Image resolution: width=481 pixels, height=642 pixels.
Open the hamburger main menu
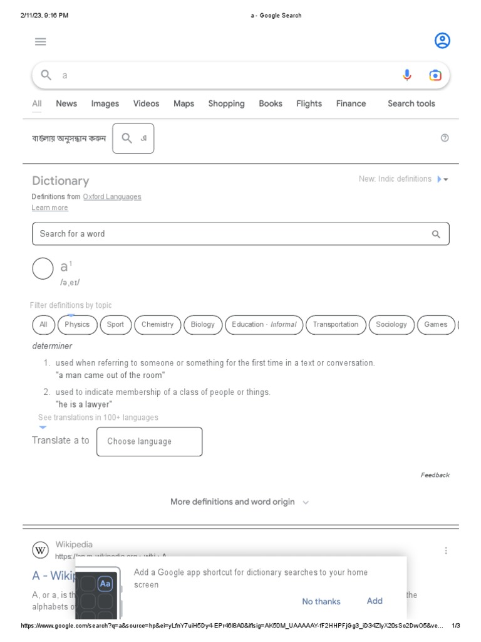tap(41, 41)
